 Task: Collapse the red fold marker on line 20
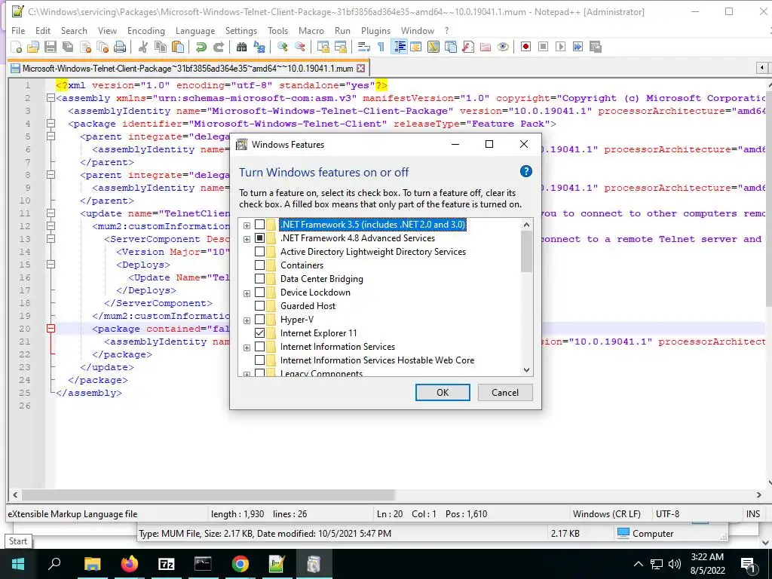tap(51, 329)
